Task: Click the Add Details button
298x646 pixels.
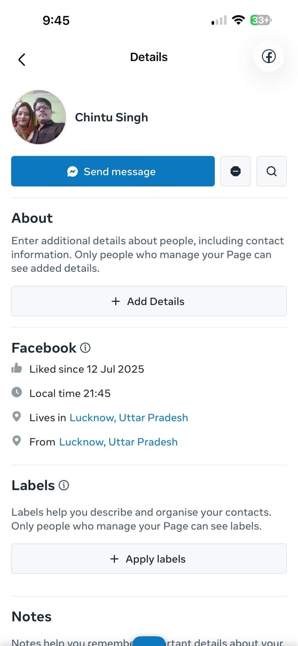Action: (149, 301)
